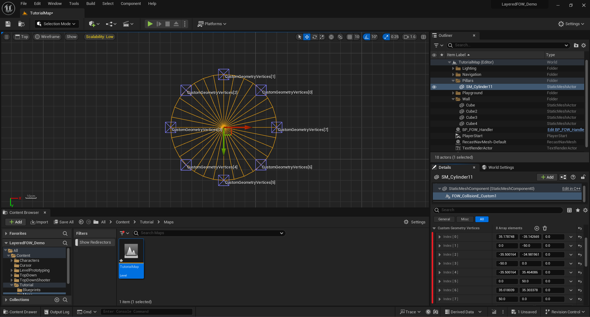
Task: Lock the Details panel selection
Action: pos(583,177)
